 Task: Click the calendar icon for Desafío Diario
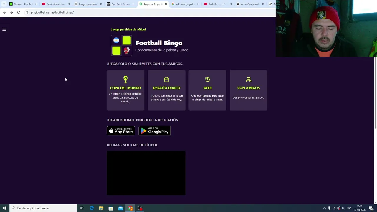[166, 79]
